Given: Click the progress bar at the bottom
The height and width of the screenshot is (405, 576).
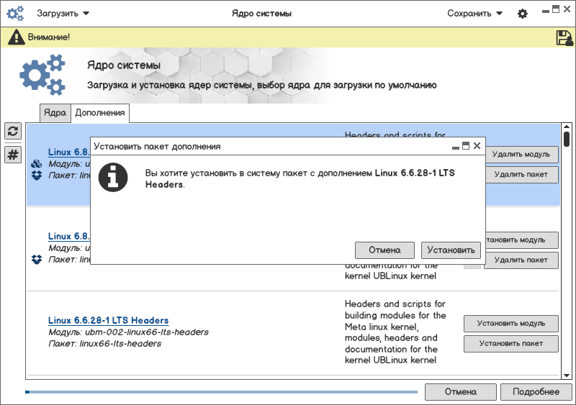Looking at the screenshot, I should (221, 392).
